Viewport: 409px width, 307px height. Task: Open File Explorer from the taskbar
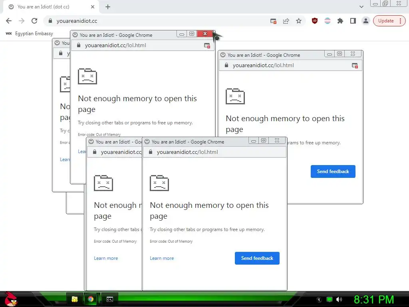(75, 299)
